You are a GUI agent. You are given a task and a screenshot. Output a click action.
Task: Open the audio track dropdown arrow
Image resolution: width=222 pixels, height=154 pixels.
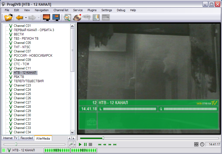point(75,145)
